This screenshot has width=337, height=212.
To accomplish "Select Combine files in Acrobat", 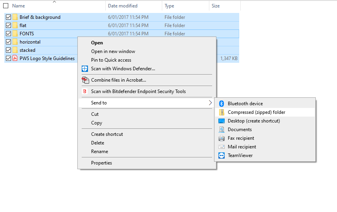I will [x=147, y=80].
